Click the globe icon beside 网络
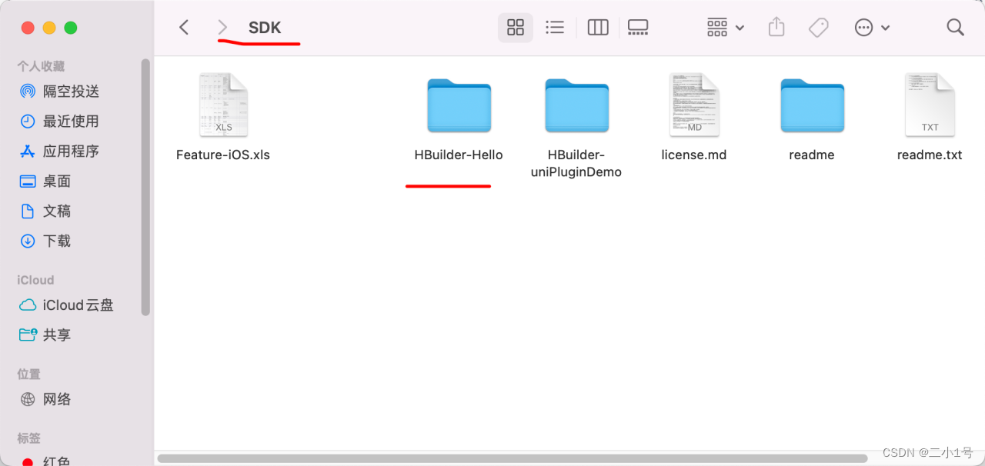Screen dimensions: 985x466 pyautogui.click(x=28, y=399)
